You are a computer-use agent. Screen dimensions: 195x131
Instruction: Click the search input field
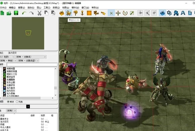[32, 65]
